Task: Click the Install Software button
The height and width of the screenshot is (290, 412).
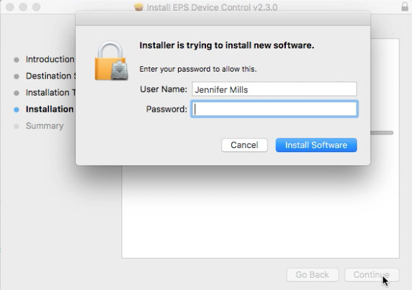Action: [x=316, y=145]
